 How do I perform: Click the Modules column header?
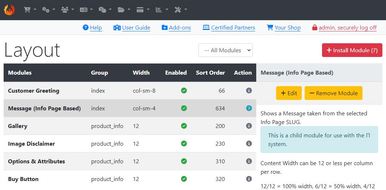coord(20,73)
